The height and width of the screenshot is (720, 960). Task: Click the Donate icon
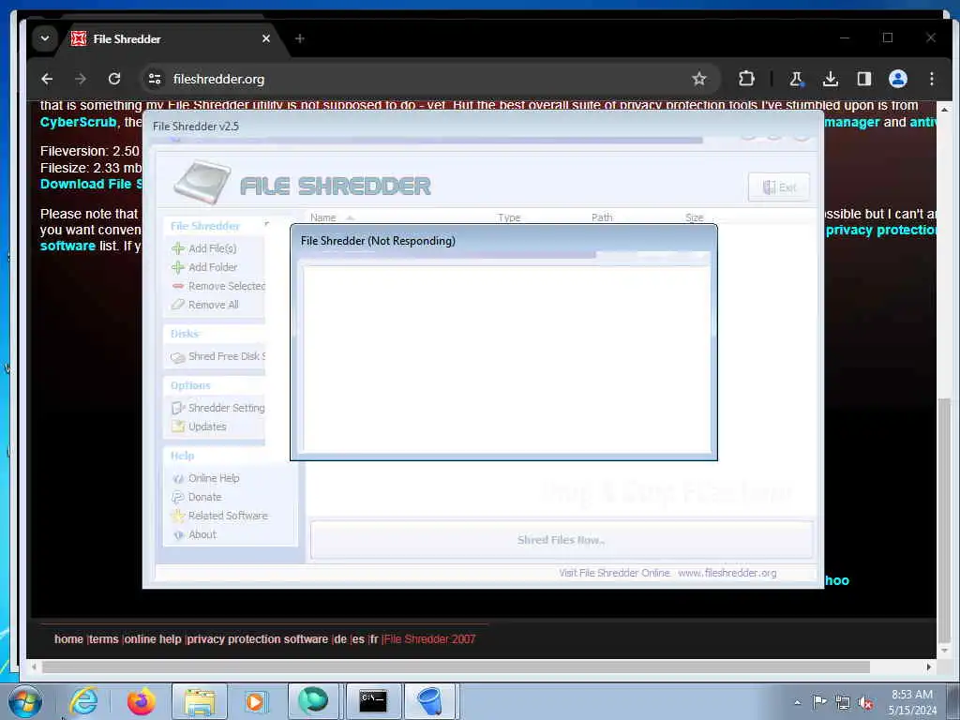178,497
